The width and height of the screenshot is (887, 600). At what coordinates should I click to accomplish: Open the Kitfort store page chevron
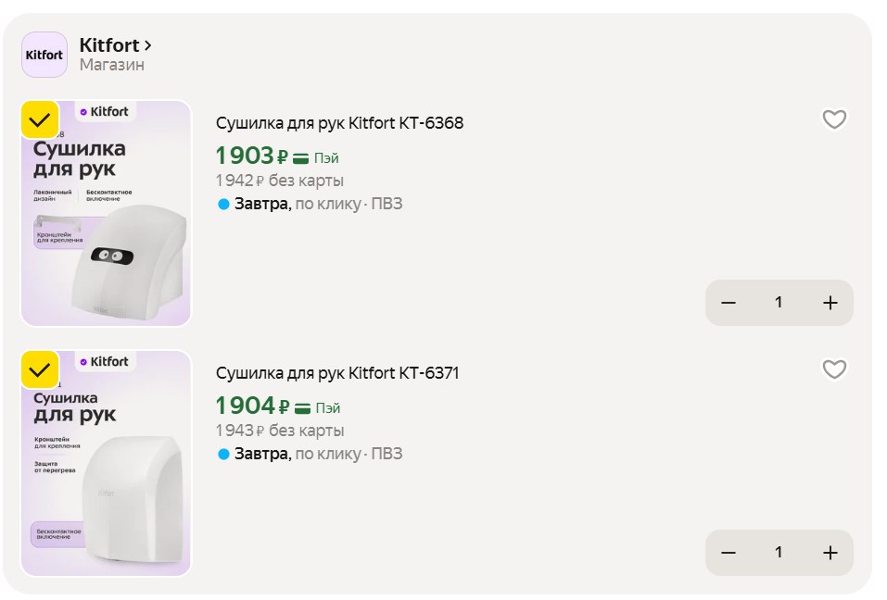148,44
